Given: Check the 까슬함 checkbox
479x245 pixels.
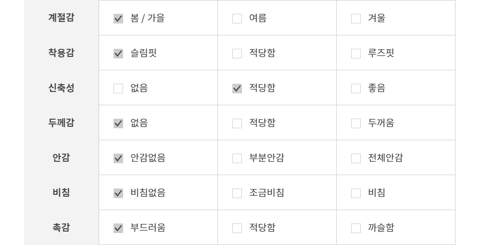Looking at the screenshot, I should [x=356, y=229].
